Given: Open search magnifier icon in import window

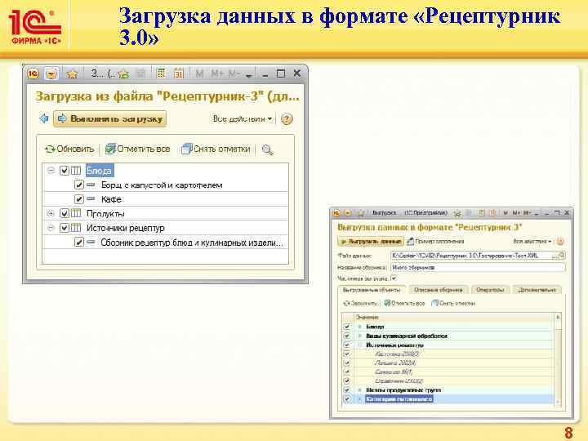Looking at the screenshot, I should point(267,149).
